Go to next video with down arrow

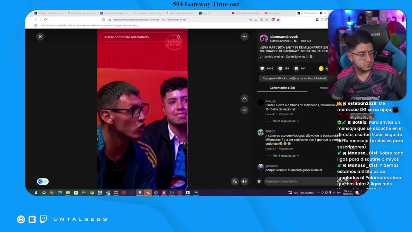(244, 110)
